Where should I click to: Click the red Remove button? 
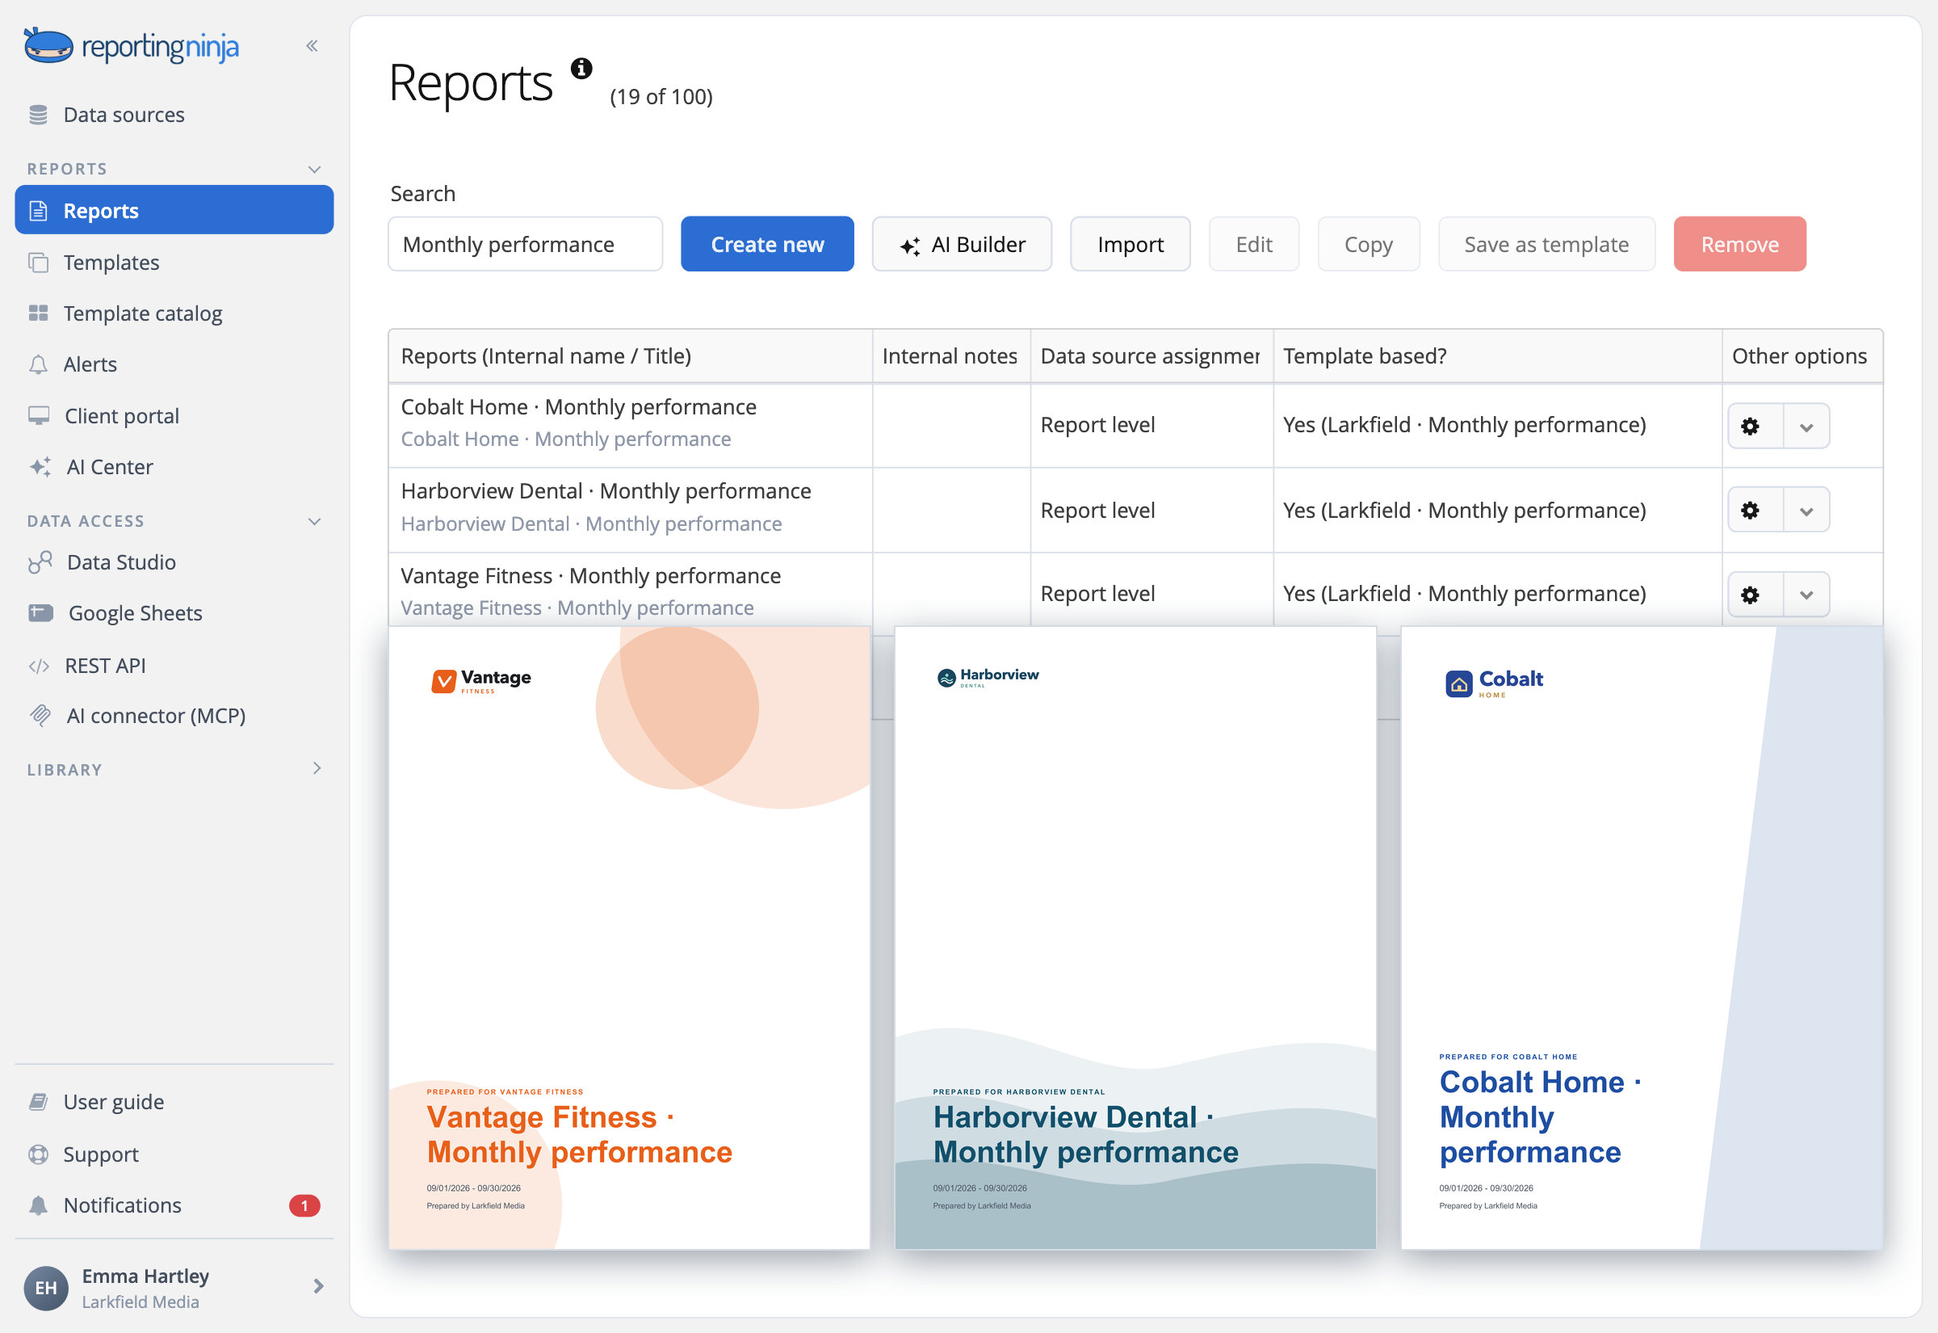[1739, 244]
